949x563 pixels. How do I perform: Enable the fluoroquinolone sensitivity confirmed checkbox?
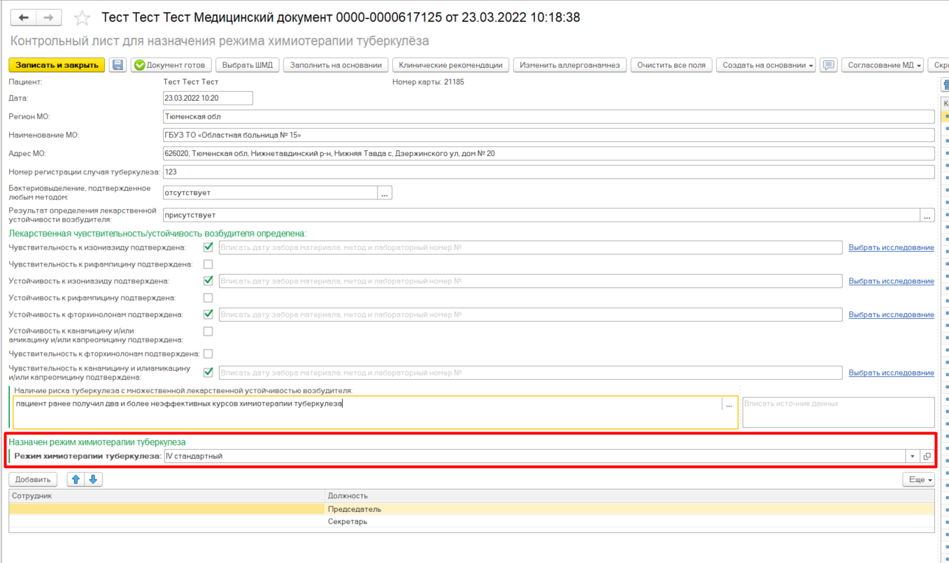[208, 354]
